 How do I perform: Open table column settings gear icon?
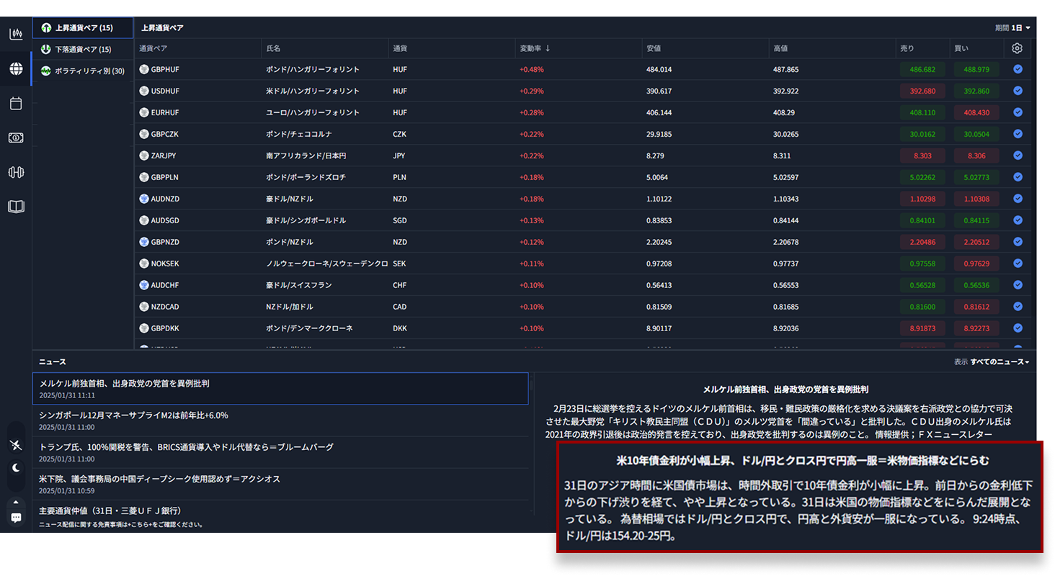pos(1017,48)
